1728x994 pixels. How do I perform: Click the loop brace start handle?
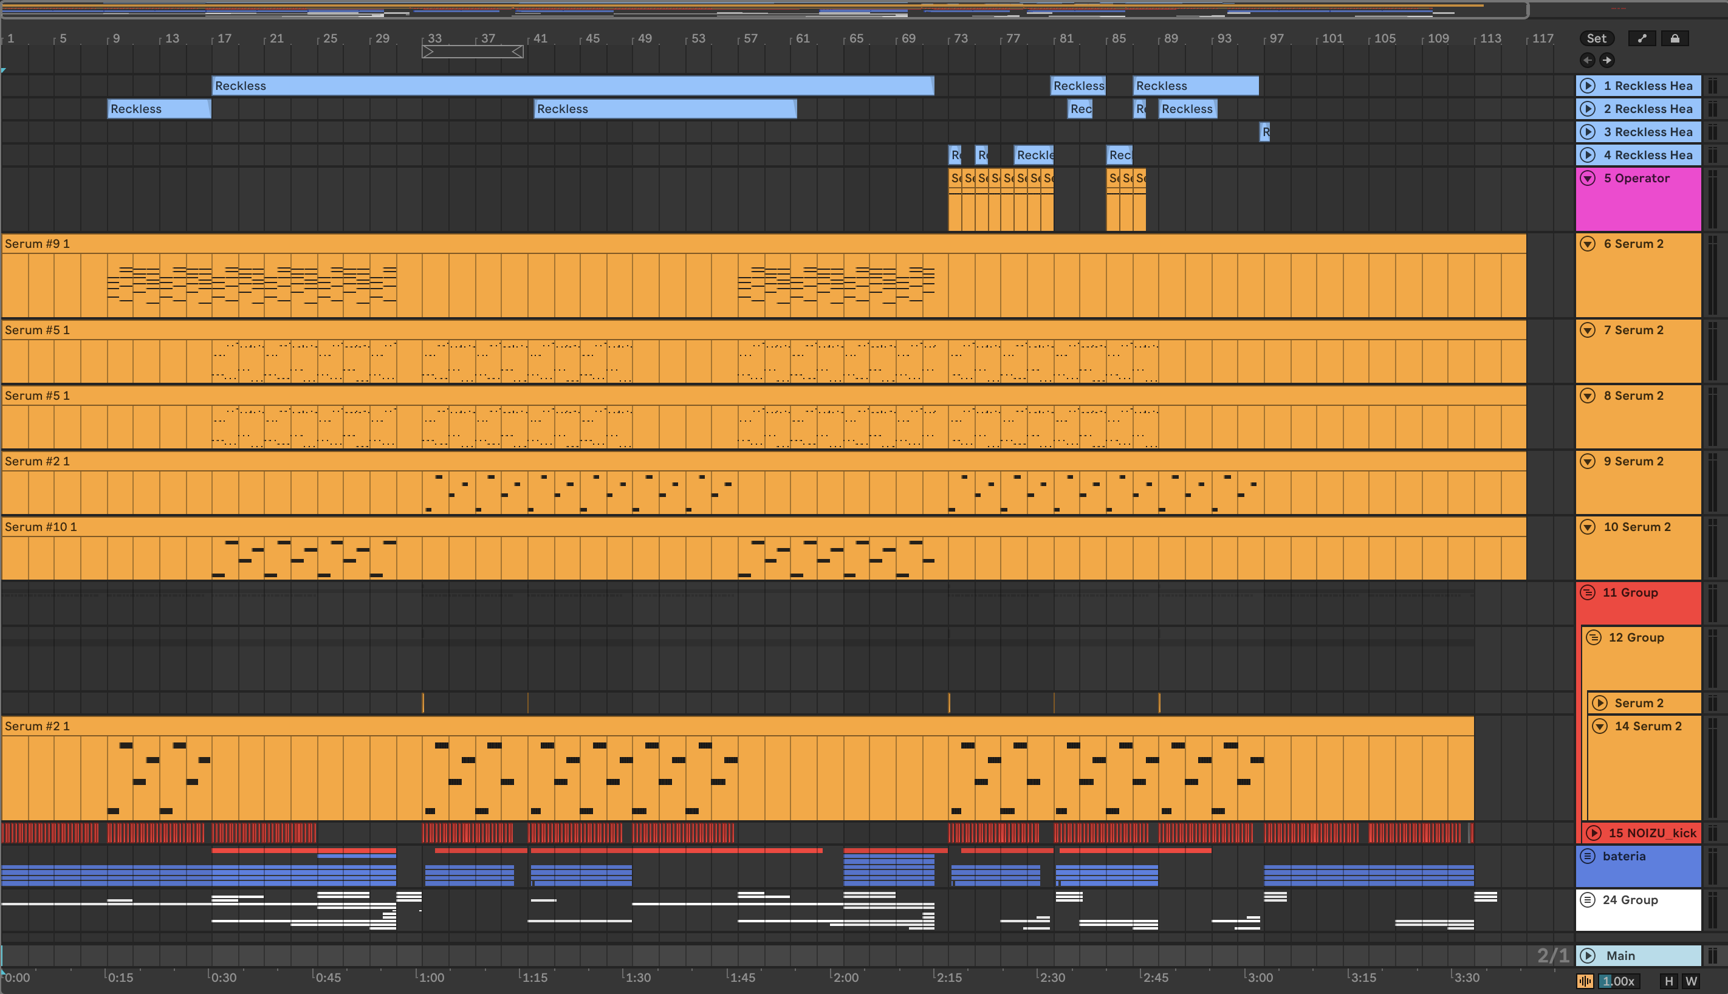(427, 52)
